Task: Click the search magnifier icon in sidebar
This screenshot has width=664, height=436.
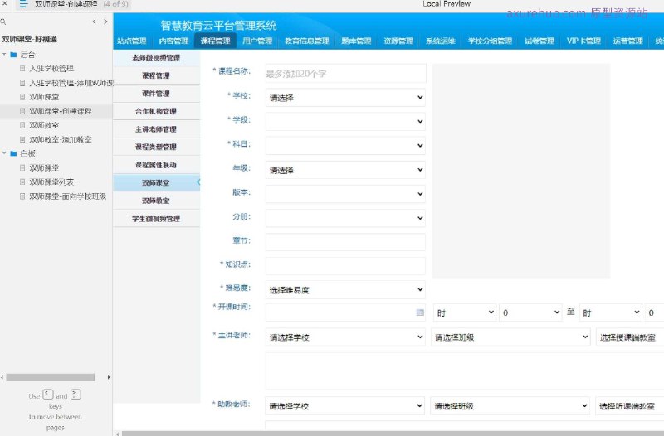Action: pos(3,22)
